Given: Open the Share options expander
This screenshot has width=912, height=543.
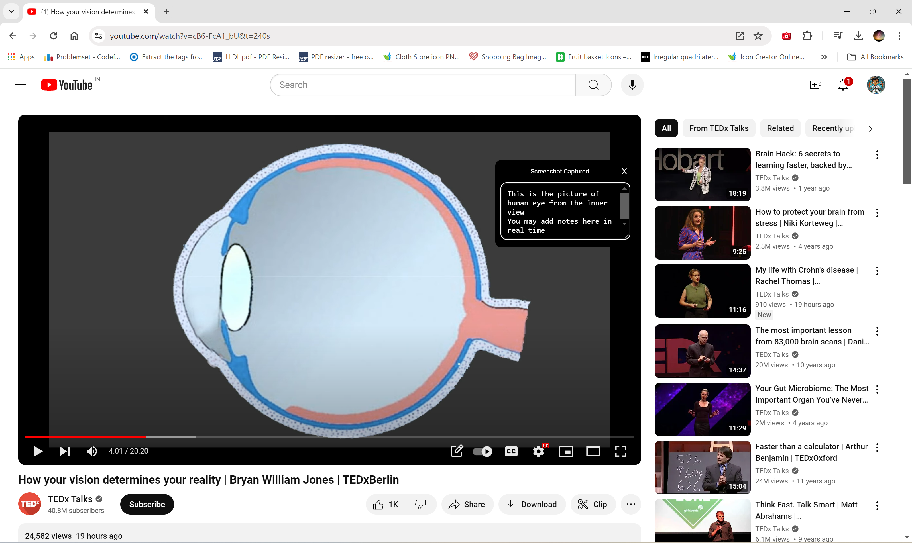Looking at the screenshot, I should point(467,504).
